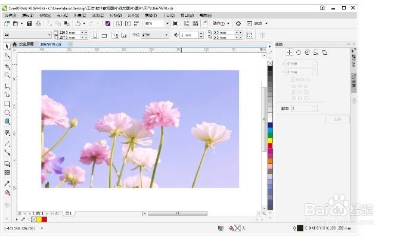Switch the Transformations docker to Rotate

299,52
